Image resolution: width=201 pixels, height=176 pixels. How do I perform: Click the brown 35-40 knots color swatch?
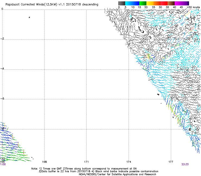click(171, 3)
